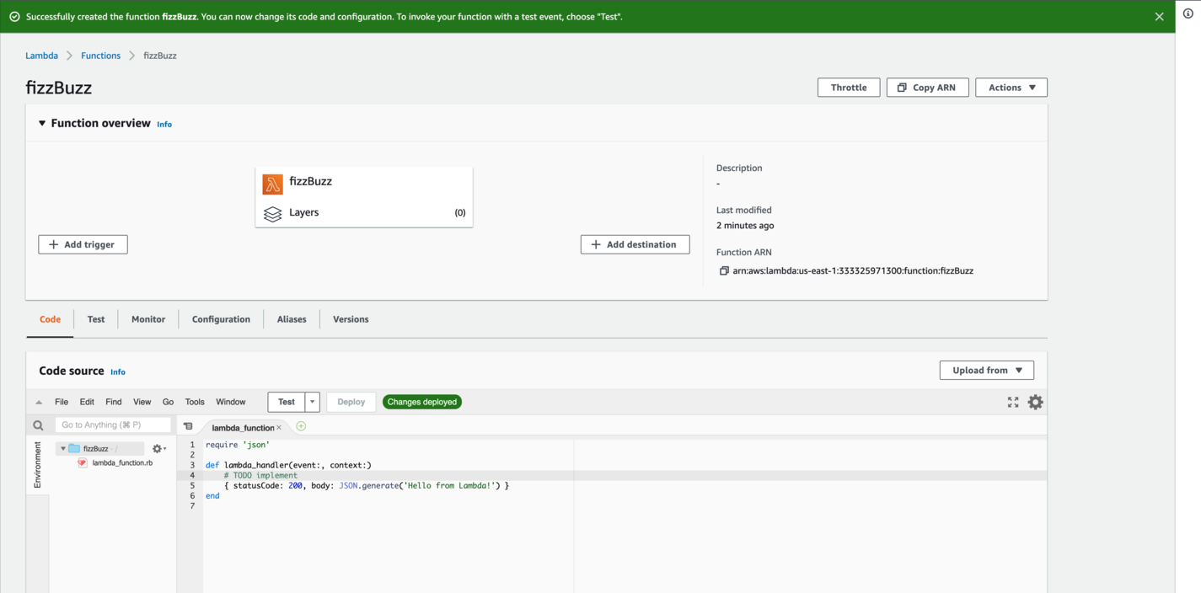
Task: Open the Tools menu in the code editor
Action: (x=195, y=402)
